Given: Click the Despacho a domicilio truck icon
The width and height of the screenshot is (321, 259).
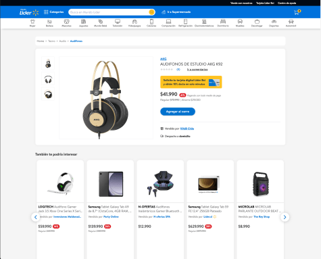Looking at the screenshot, I should point(162,136).
